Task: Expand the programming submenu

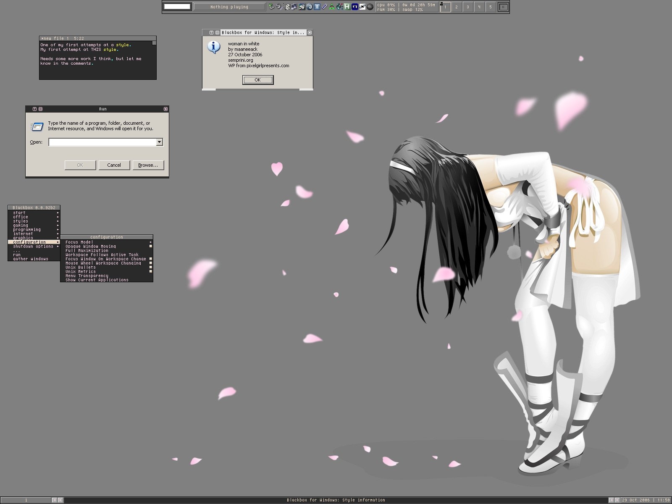Action: (34, 229)
